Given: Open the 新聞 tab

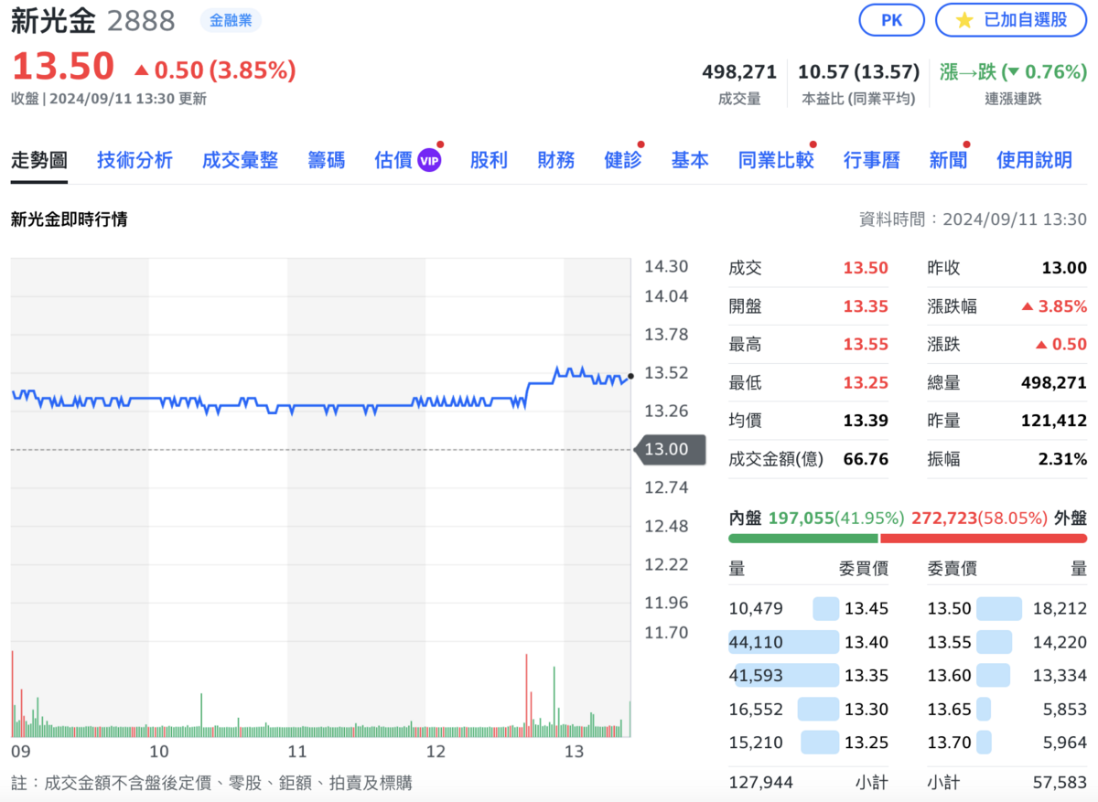Looking at the screenshot, I should [948, 160].
